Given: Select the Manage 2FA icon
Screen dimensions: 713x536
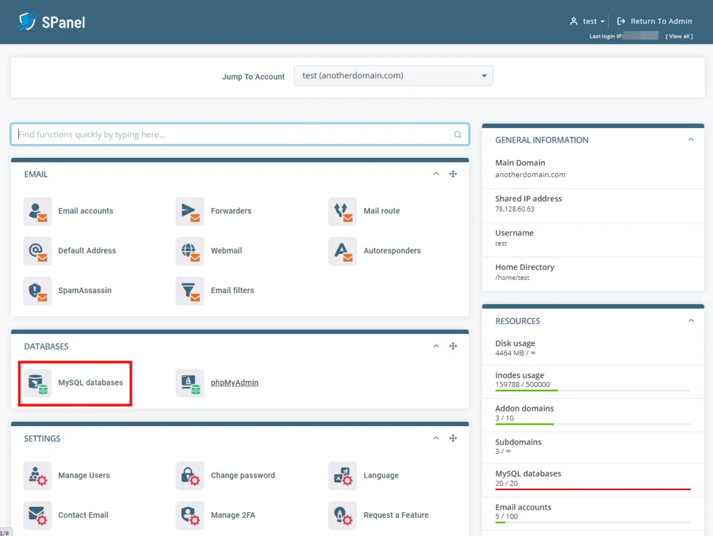Looking at the screenshot, I should pos(189,515).
